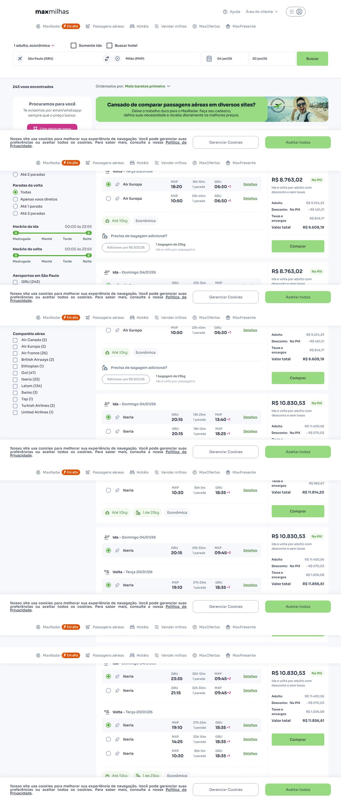
Task: Click left handle of Horário da ida slider
Action: click(x=16, y=233)
